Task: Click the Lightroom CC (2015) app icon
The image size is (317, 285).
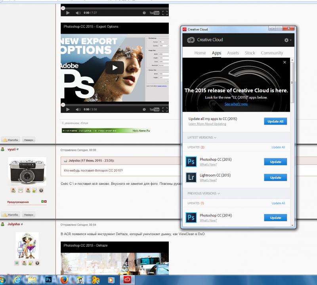Action: 191,177
